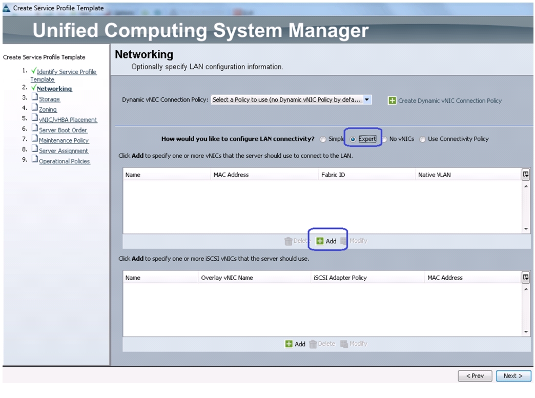This screenshot has width=535, height=398.
Task: Open the Zoning wizard step
Action: [48, 110]
